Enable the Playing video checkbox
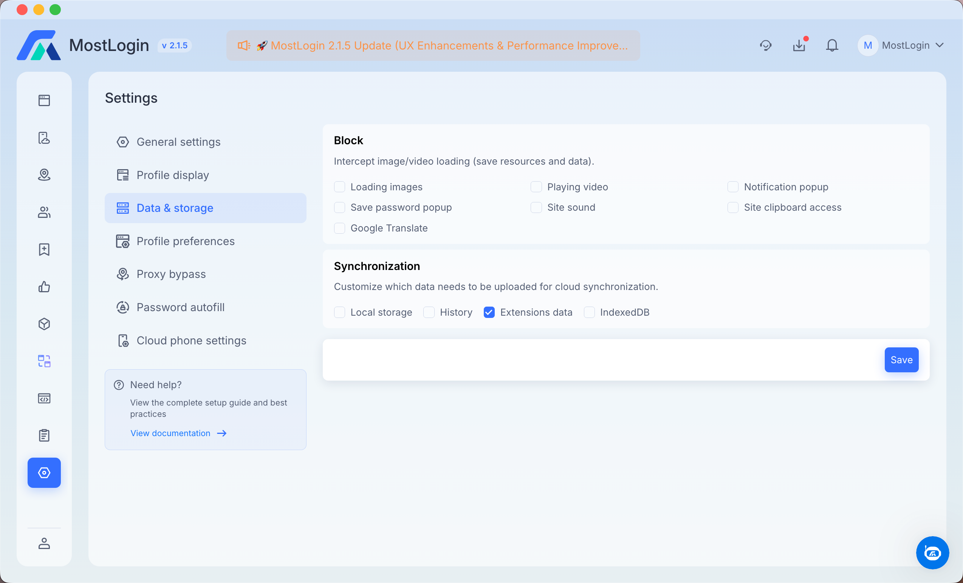Viewport: 963px width, 583px height. coord(536,187)
